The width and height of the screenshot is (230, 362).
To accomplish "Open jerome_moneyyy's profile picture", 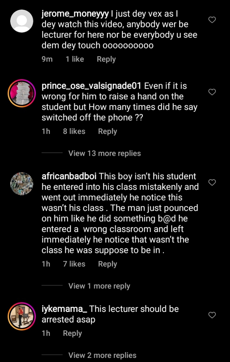I will [x=22, y=21].
